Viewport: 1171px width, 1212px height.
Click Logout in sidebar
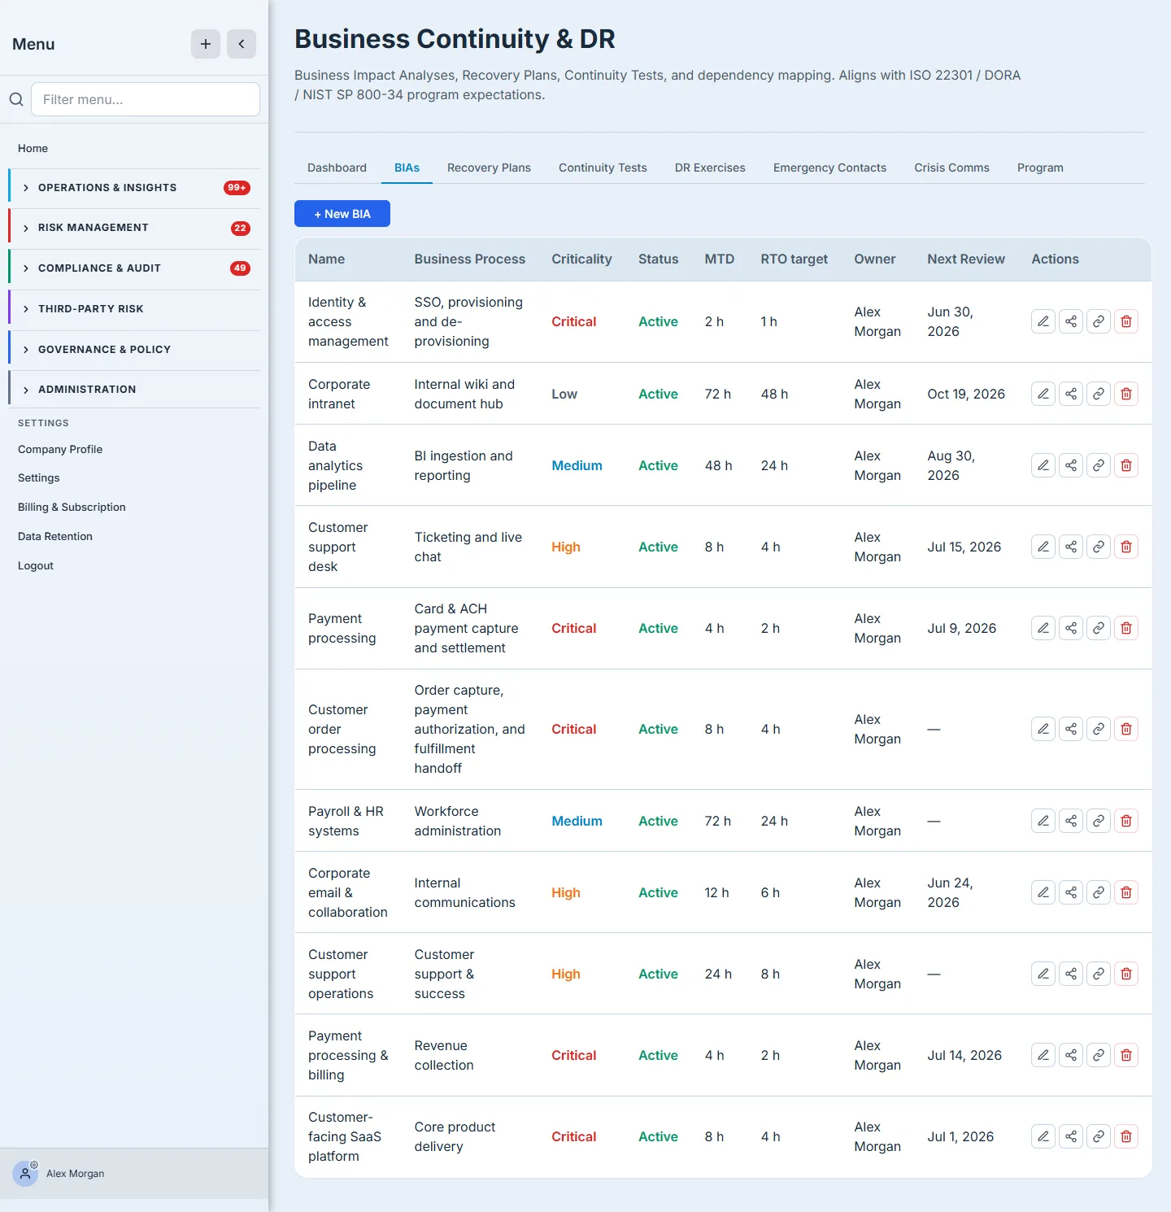click(36, 565)
